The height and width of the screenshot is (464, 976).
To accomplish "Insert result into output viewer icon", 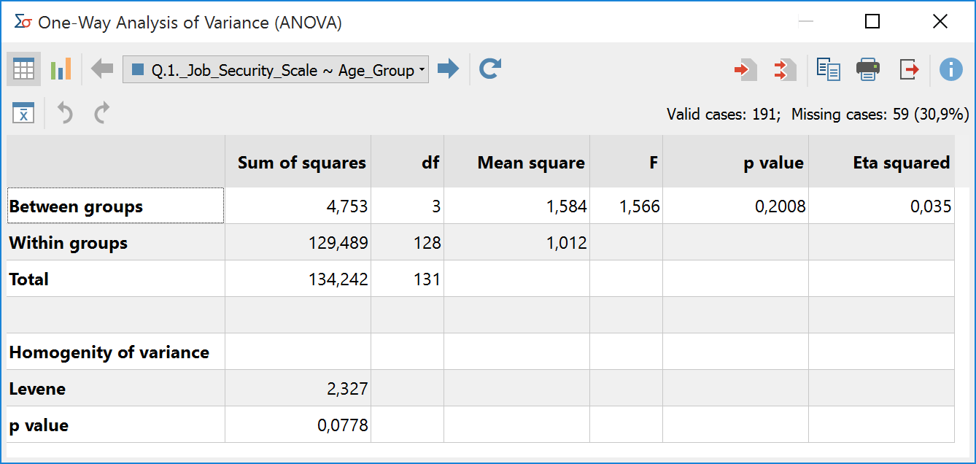I will (745, 70).
